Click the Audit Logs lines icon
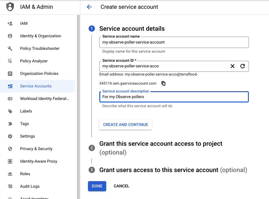 (10, 186)
